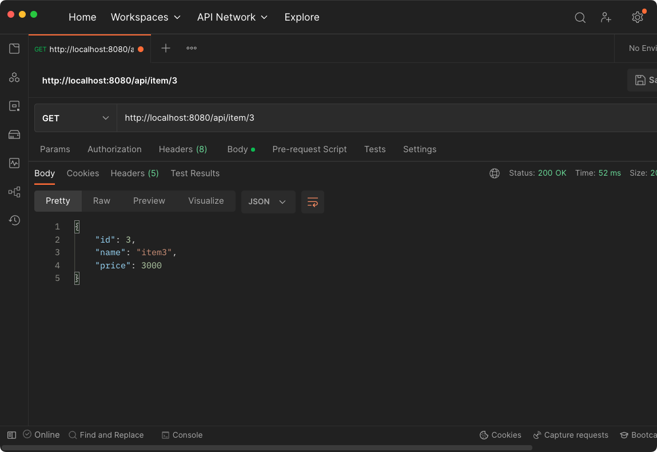Expand the Workspaces menu
Screen dimensions: 657x452
145,17
